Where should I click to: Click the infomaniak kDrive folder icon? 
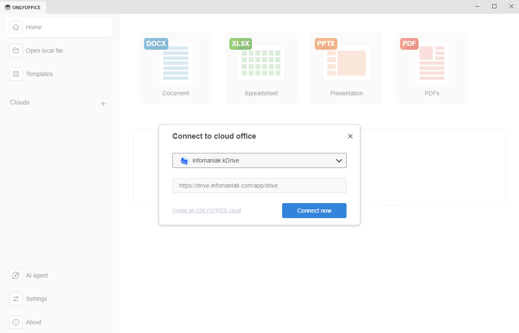pos(184,160)
